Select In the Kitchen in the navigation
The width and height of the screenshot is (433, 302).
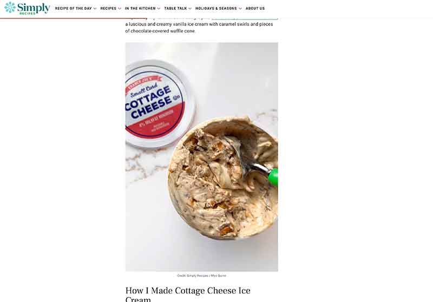140,9
